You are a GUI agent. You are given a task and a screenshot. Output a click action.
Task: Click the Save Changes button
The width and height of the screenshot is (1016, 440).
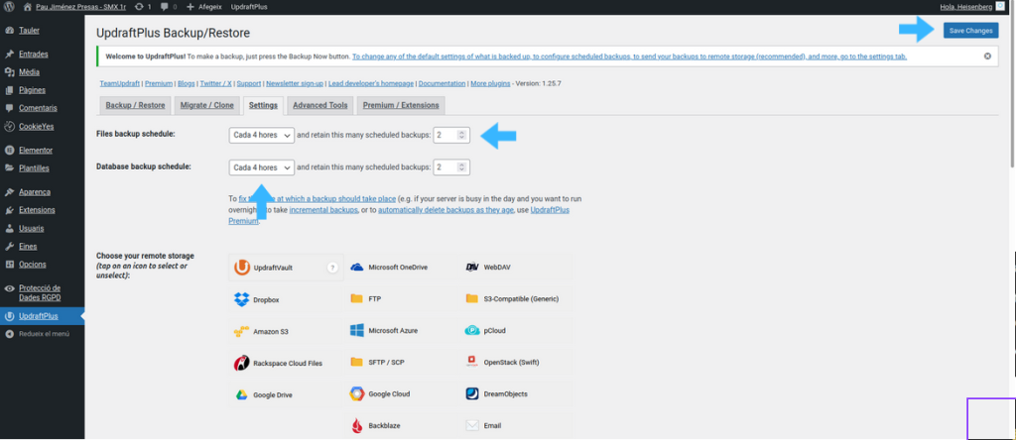[x=970, y=31]
